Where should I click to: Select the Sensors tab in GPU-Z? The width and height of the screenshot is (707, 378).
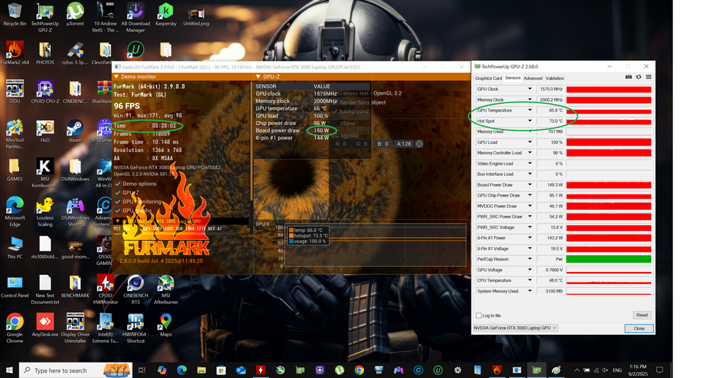point(513,78)
